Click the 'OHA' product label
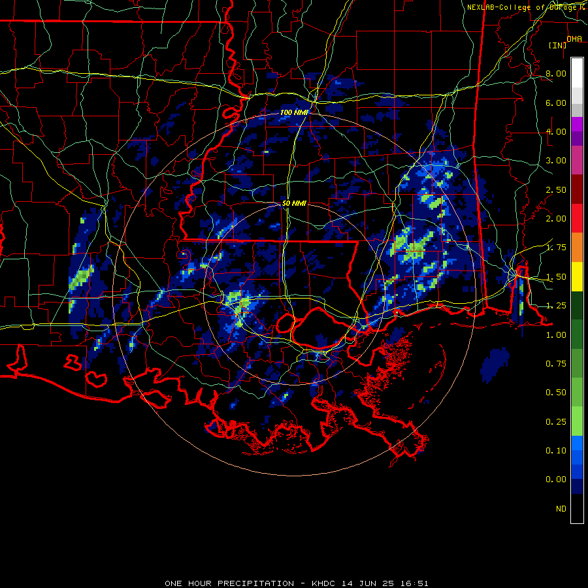588x588 pixels. coord(574,39)
